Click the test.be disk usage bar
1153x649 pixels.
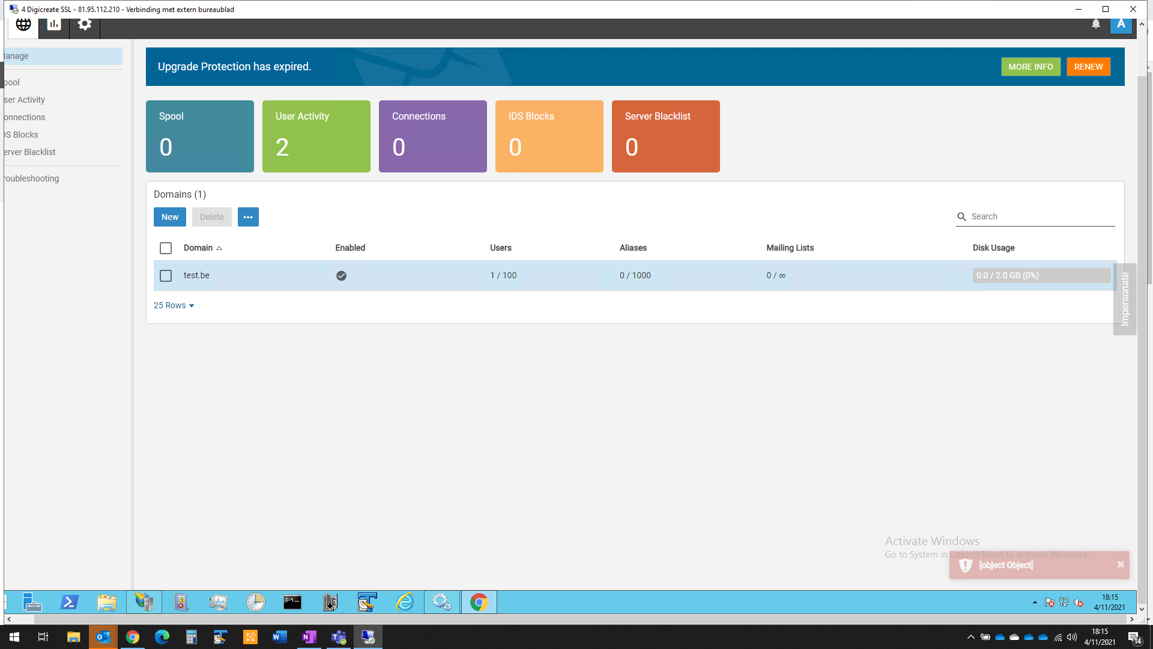point(1041,276)
